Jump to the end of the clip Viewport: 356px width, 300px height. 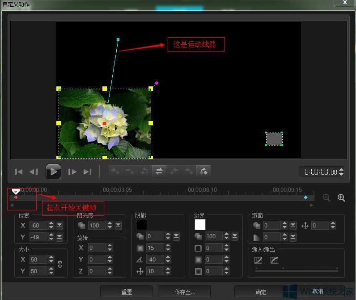coord(88,171)
